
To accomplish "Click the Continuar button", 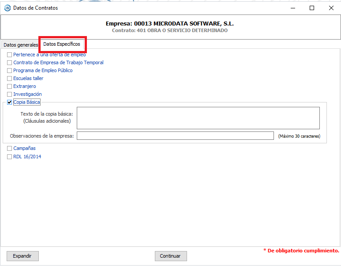I will coord(171,256).
